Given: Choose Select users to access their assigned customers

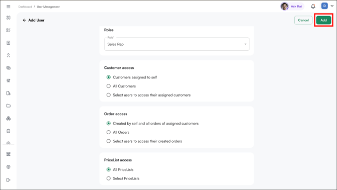Looking at the screenshot, I should [109, 95].
